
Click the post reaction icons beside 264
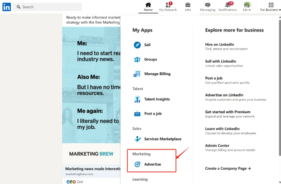(71, 182)
